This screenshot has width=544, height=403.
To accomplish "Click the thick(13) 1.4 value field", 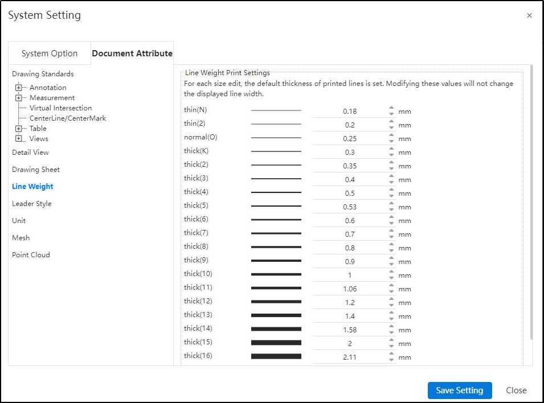I will (x=350, y=316).
